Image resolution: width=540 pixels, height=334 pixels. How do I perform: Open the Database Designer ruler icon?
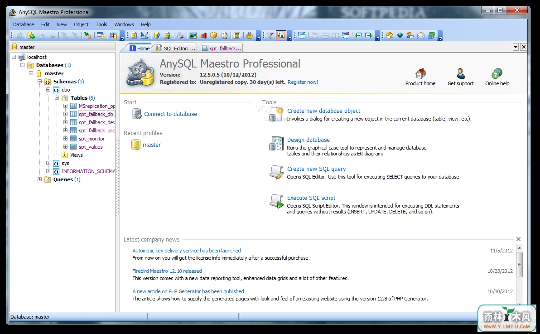(145, 35)
